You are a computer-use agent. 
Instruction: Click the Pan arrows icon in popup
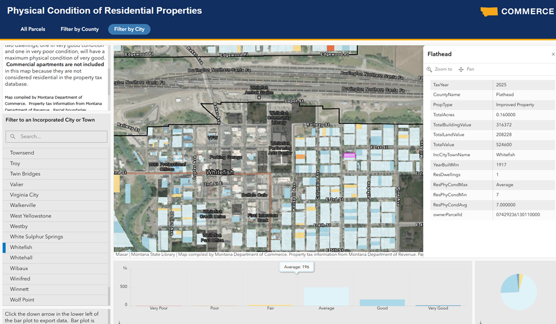461,70
